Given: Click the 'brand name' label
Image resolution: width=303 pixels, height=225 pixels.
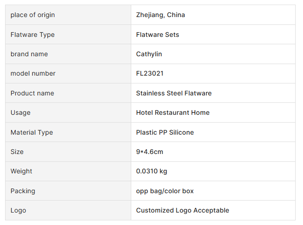Looking at the screenshot, I should 29,54.
